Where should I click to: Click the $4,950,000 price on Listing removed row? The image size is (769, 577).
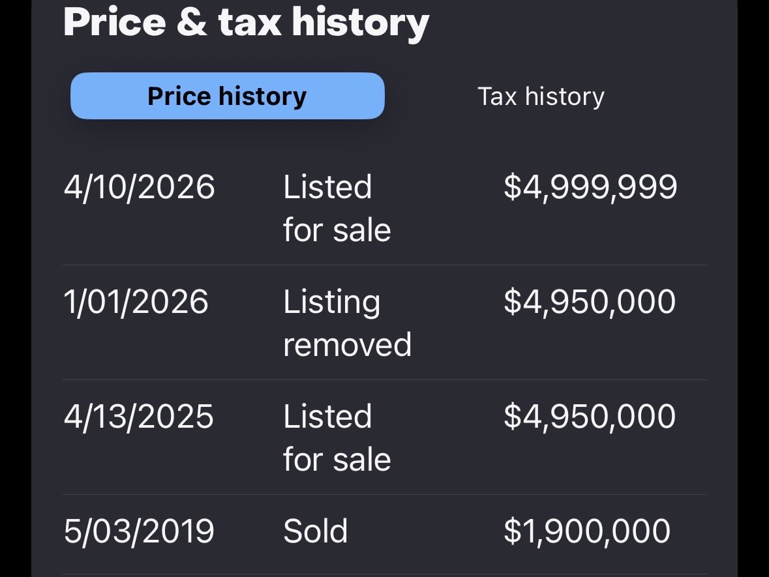(x=590, y=302)
